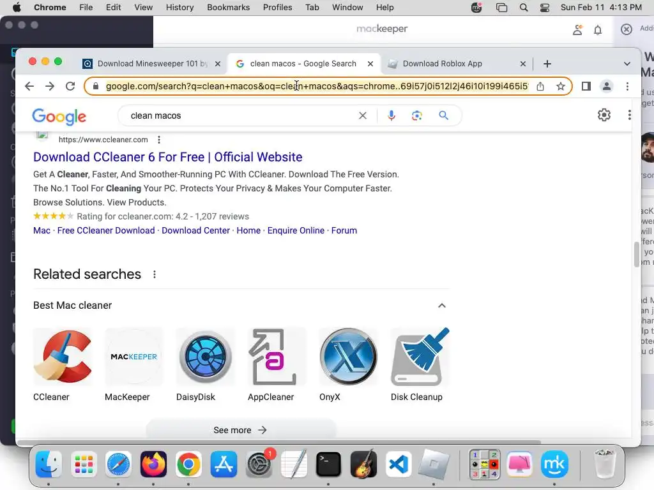Open the Chrome profile avatar
The height and width of the screenshot is (490, 654).
[607, 86]
